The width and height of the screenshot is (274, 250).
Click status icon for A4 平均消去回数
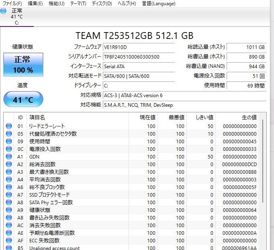(9, 179)
